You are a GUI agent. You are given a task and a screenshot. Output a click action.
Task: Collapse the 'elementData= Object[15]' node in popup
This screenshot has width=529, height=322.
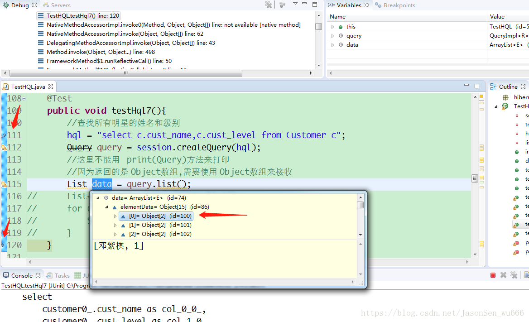106,207
